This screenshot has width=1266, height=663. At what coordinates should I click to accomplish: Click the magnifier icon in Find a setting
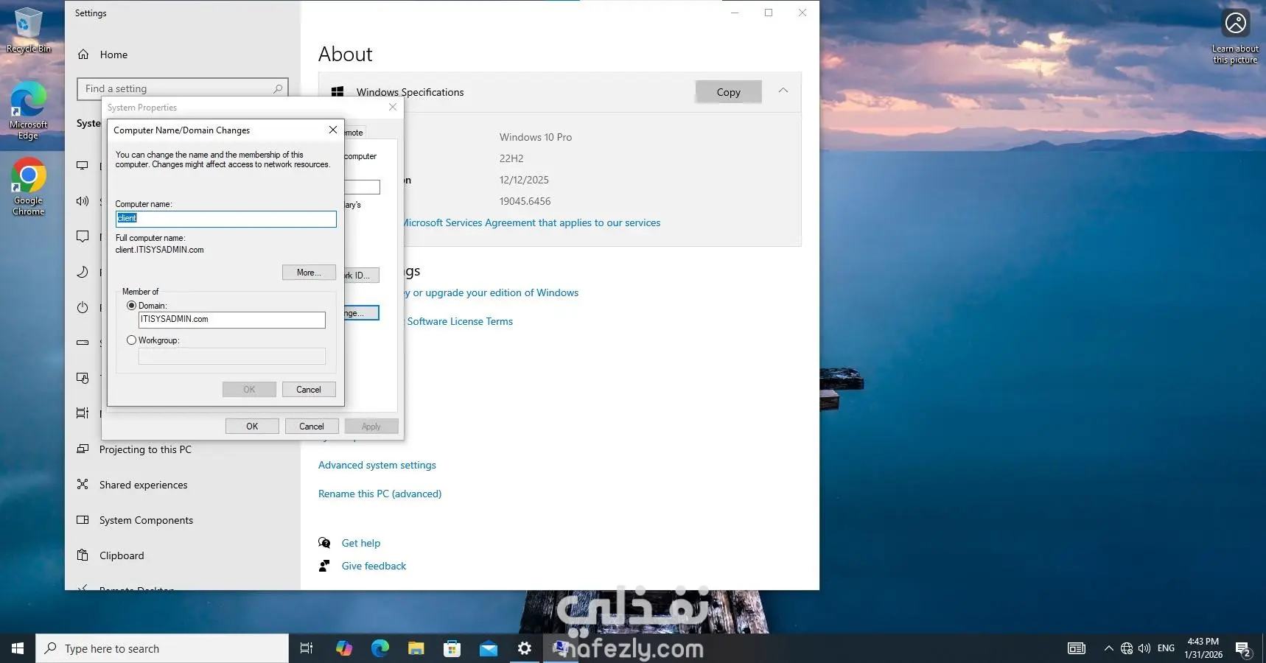click(x=278, y=88)
